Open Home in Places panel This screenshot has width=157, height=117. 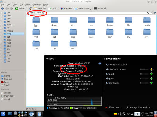5,76
